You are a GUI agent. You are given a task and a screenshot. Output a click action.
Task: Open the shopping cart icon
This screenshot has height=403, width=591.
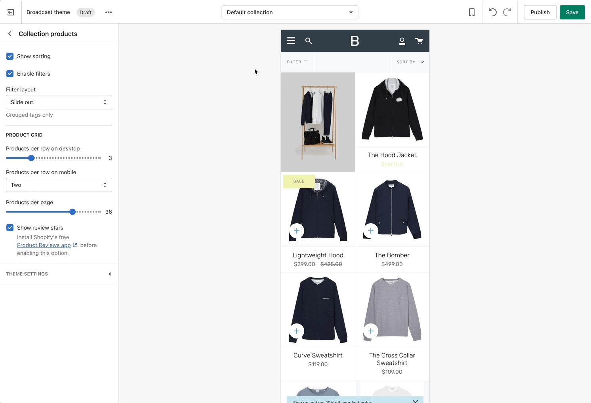click(x=419, y=41)
